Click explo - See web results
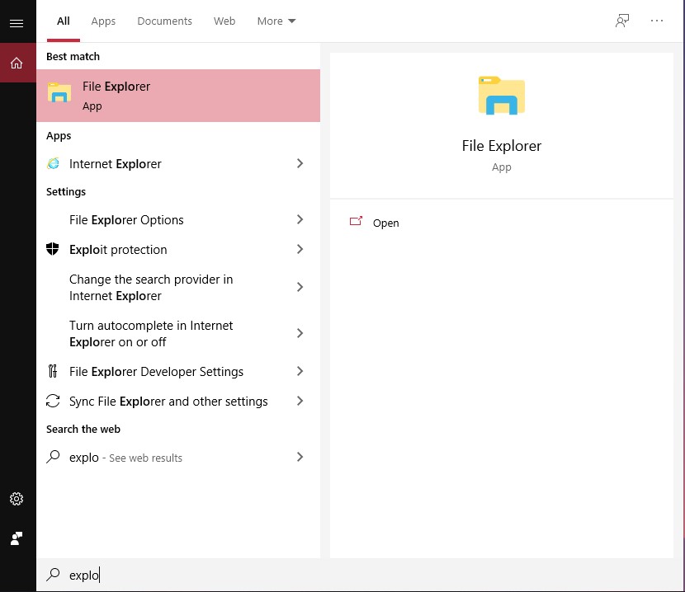The image size is (685, 592). (178, 457)
